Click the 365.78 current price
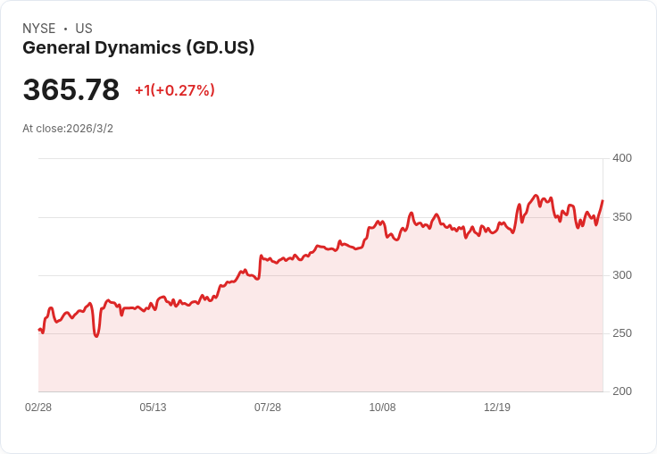Image resolution: width=657 pixels, height=454 pixels. [x=71, y=90]
